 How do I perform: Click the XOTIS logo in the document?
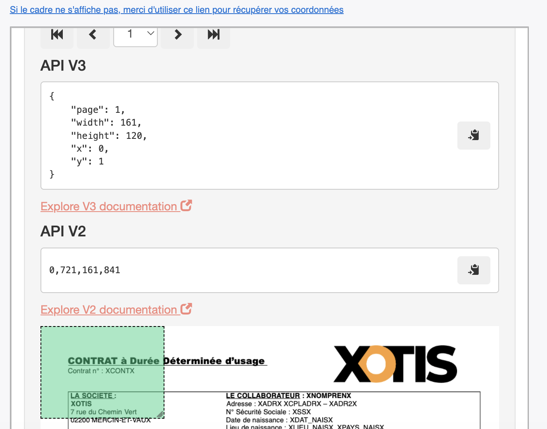[x=395, y=364]
